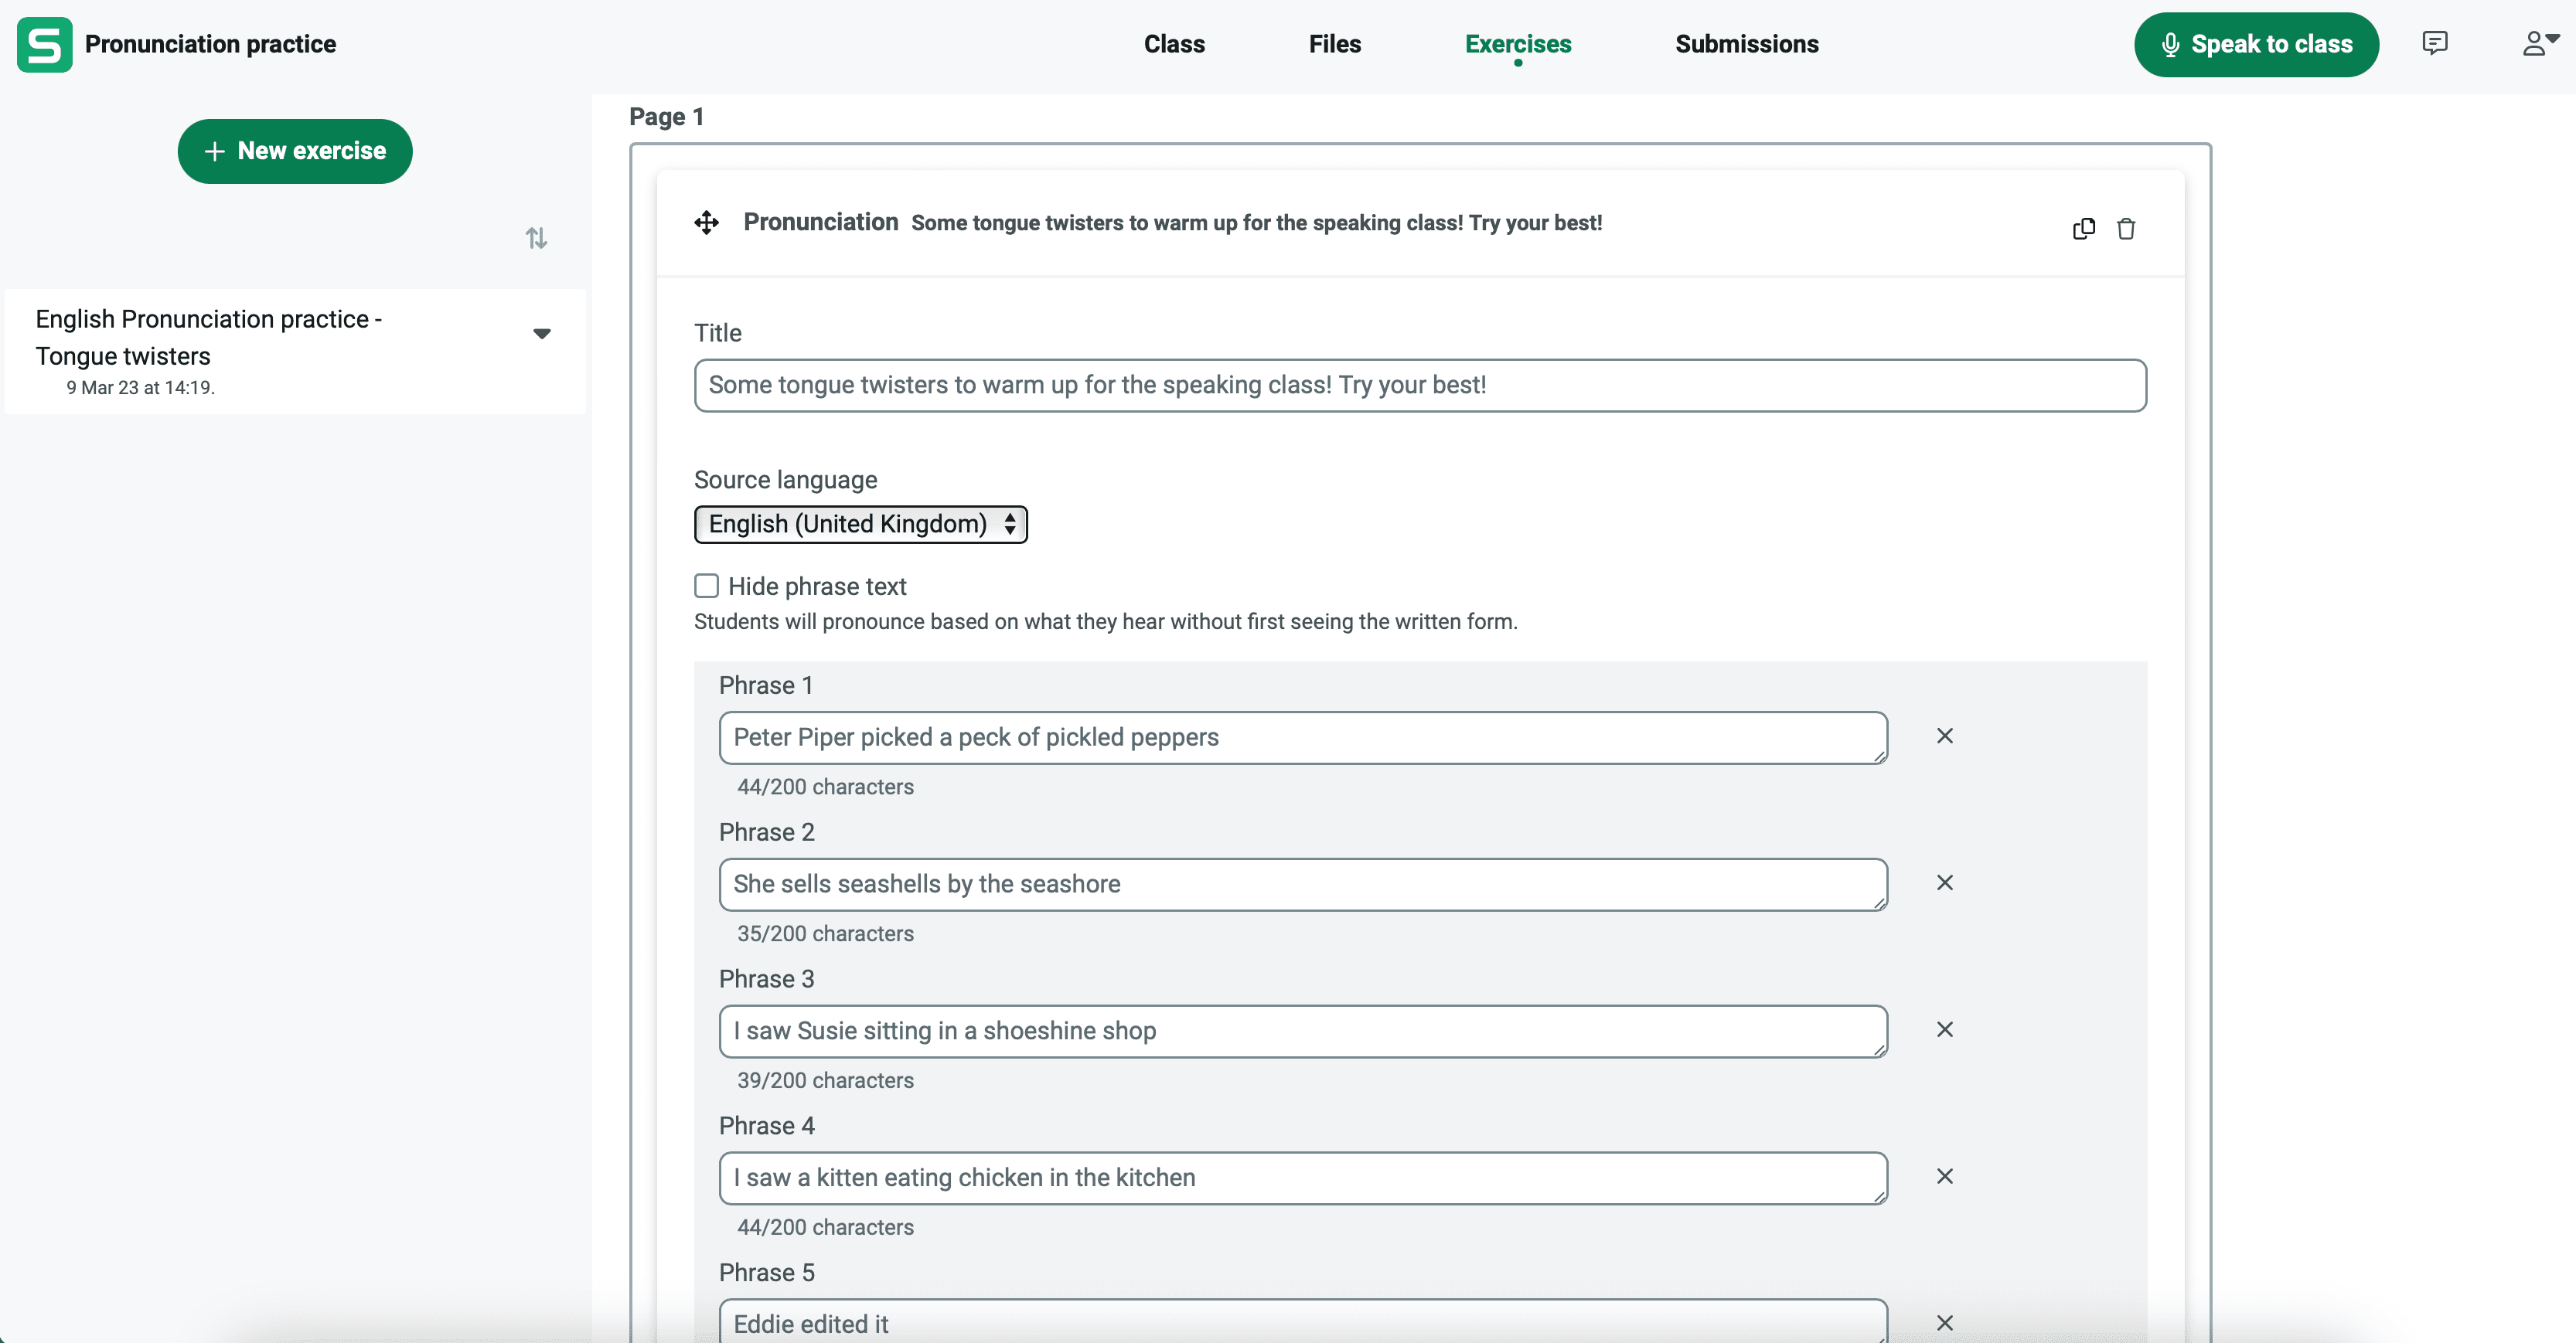Click into the Title input field

point(1420,386)
